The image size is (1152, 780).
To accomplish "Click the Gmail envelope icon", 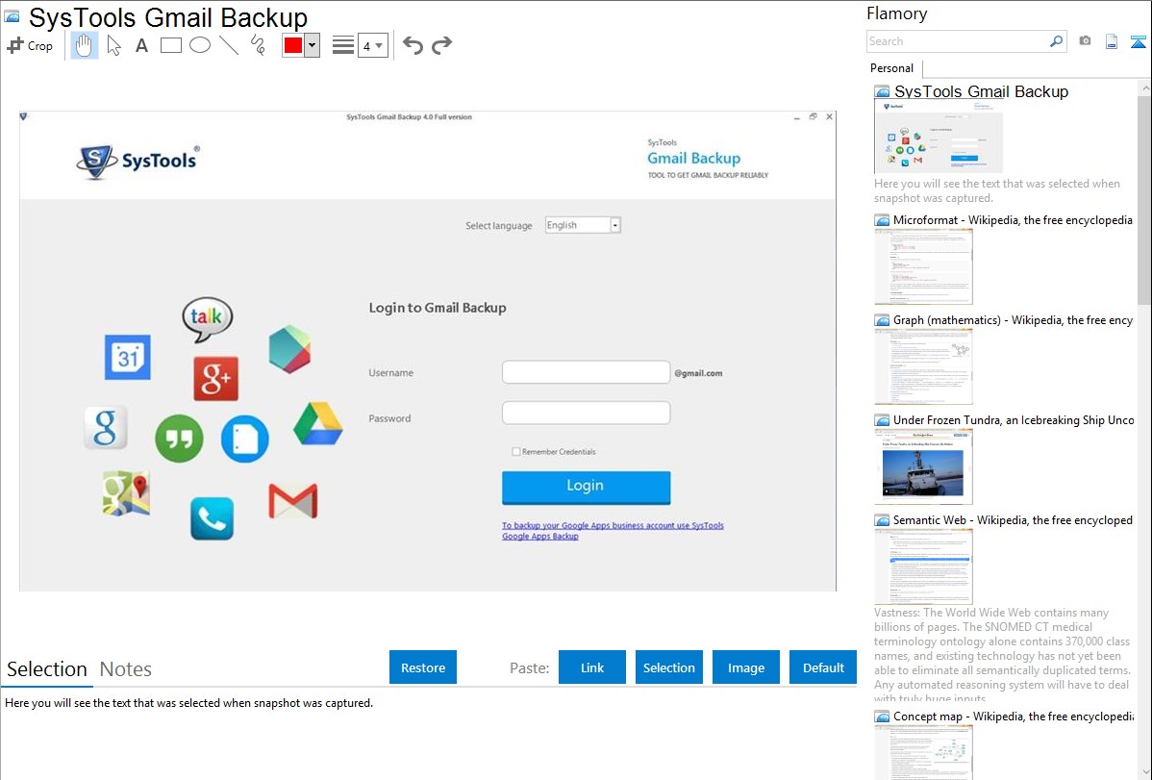I will [293, 501].
